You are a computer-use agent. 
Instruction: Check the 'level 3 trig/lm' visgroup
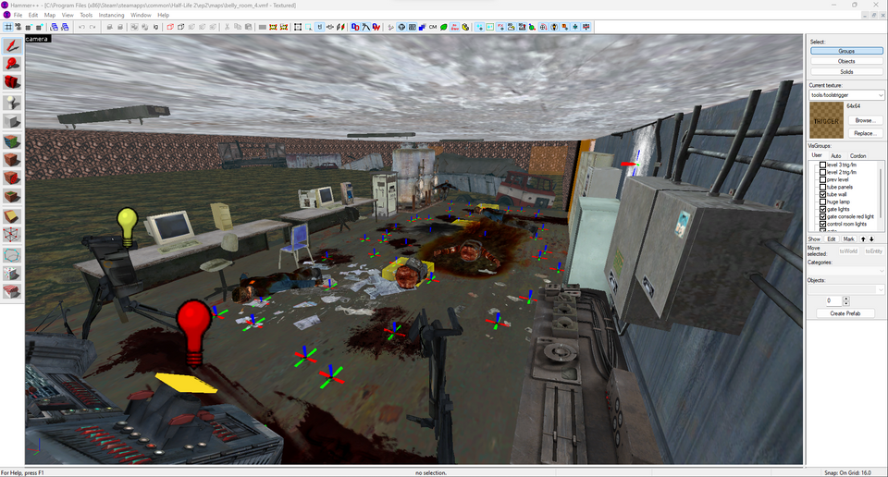(823, 165)
